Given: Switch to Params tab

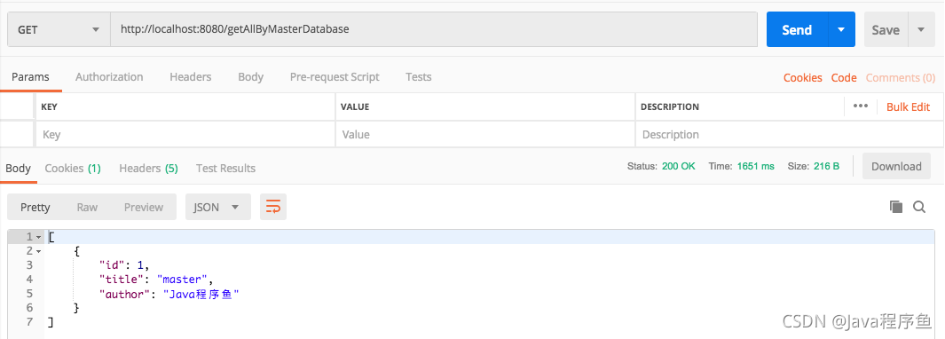Looking at the screenshot, I should [30, 77].
